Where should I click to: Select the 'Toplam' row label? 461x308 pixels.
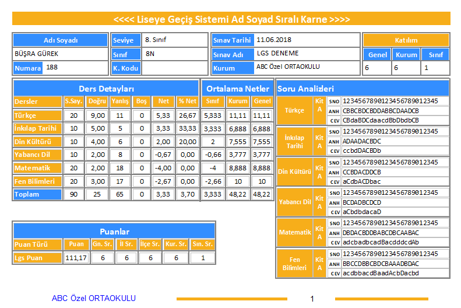(x=38, y=194)
